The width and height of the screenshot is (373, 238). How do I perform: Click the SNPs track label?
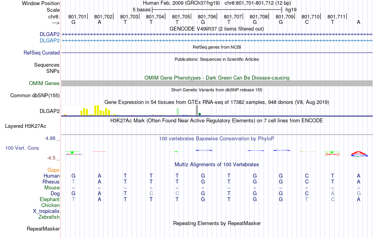coord(53,71)
